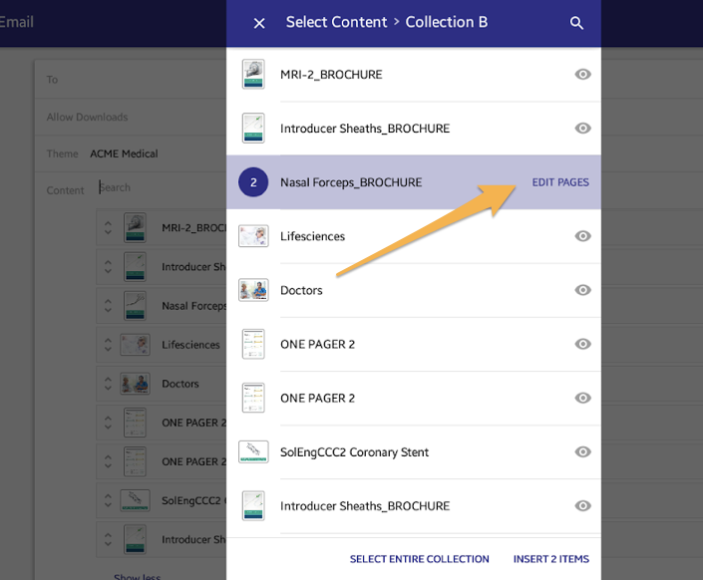Select first ONE PAGER 2 thumbnail

(253, 344)
